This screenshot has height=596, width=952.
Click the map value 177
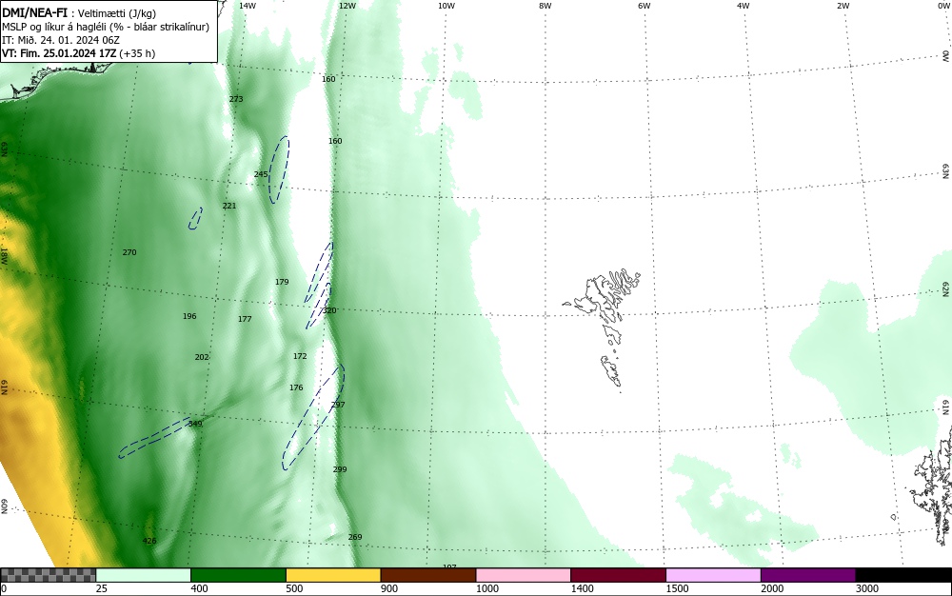(245, 319)
